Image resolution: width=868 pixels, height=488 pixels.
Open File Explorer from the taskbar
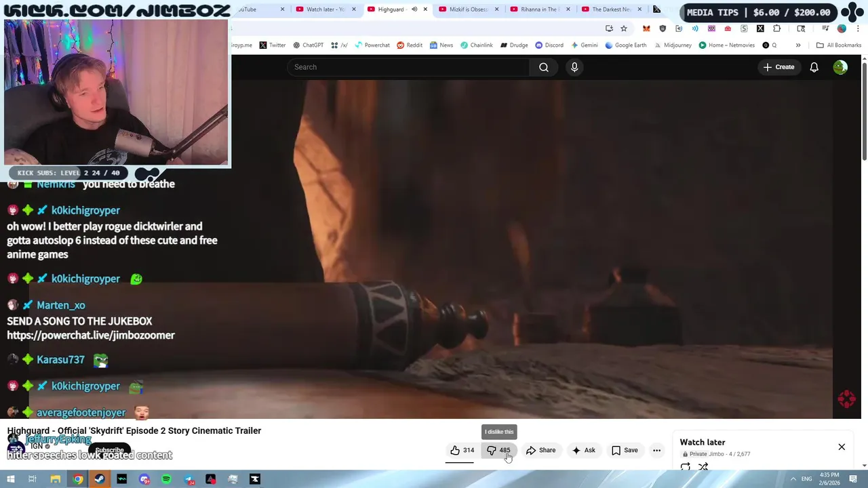[56, 479]
